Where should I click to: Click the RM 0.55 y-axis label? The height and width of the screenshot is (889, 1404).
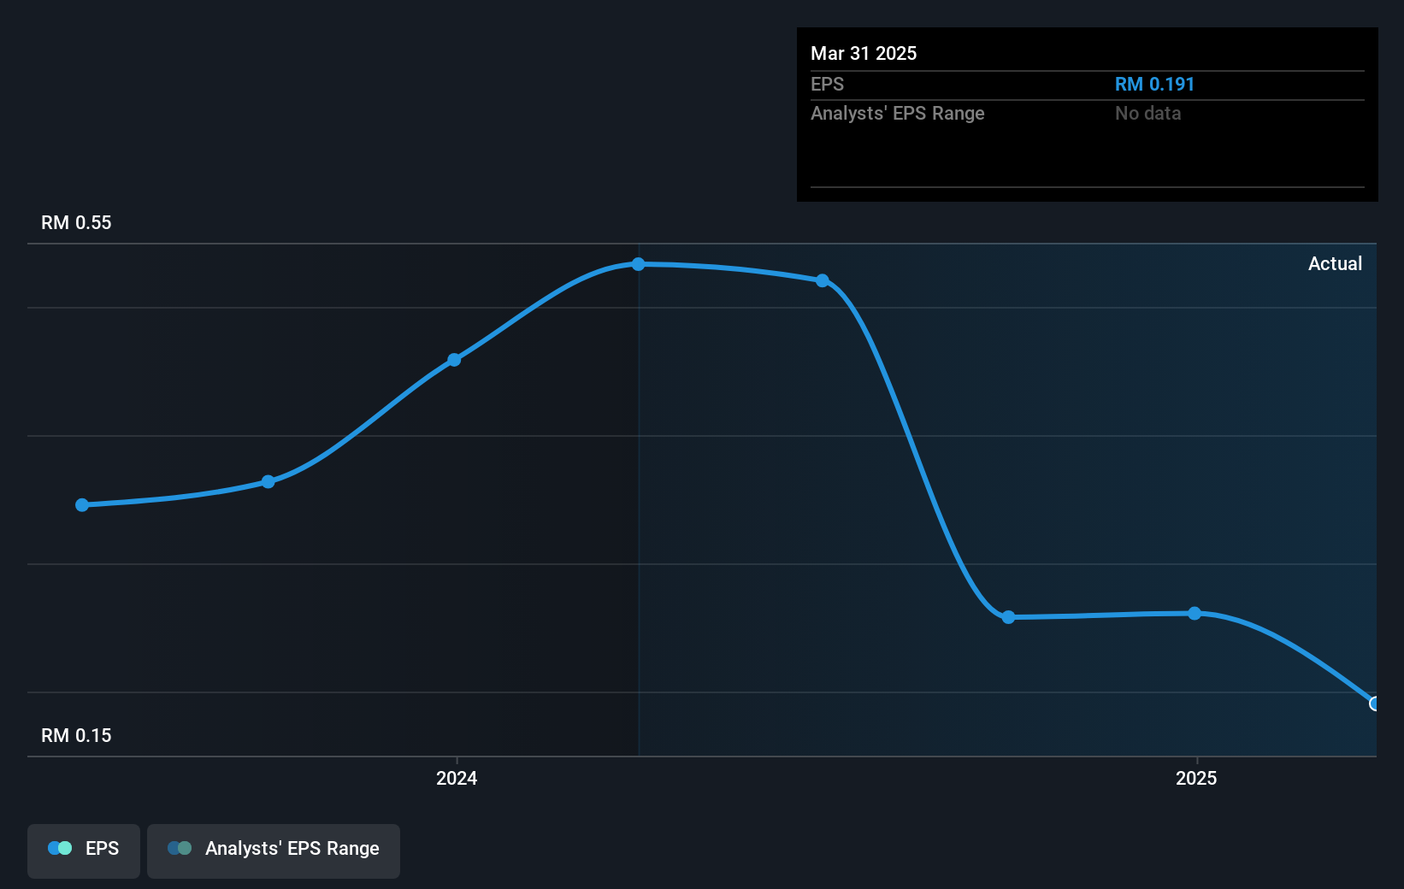(76, 222)
